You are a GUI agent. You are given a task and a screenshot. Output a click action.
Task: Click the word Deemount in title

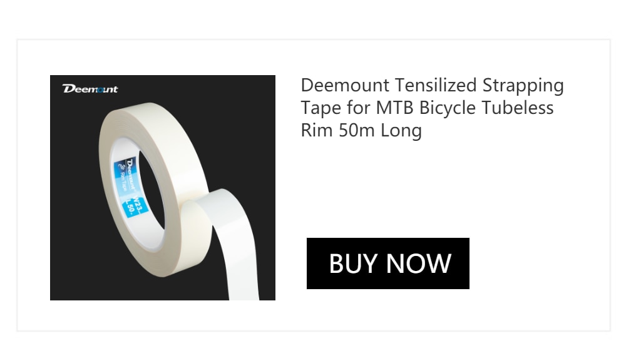pos(345,86)
